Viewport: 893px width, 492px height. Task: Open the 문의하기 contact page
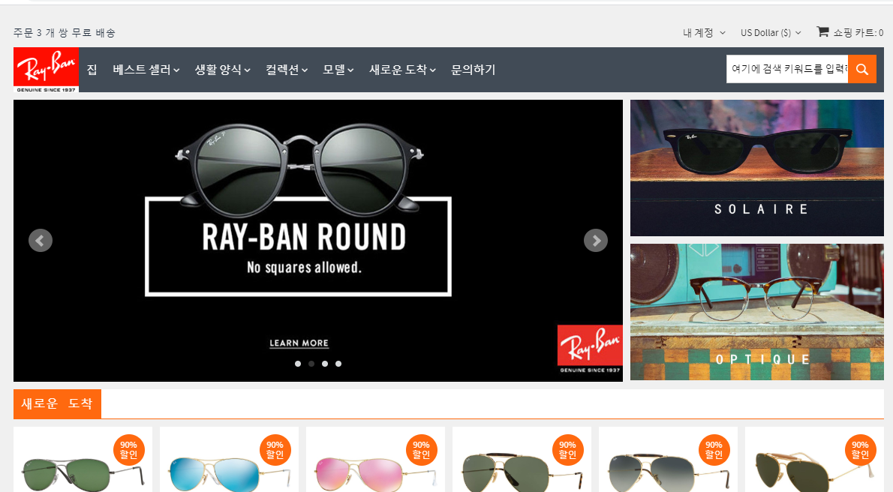[x=474, y=70]
